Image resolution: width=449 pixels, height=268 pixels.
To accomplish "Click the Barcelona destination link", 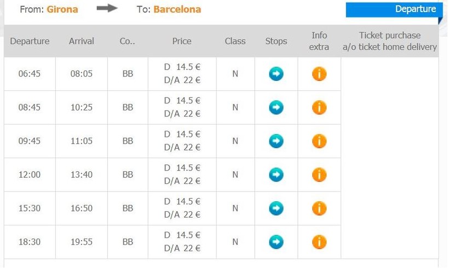I will [x=177, y=9].
